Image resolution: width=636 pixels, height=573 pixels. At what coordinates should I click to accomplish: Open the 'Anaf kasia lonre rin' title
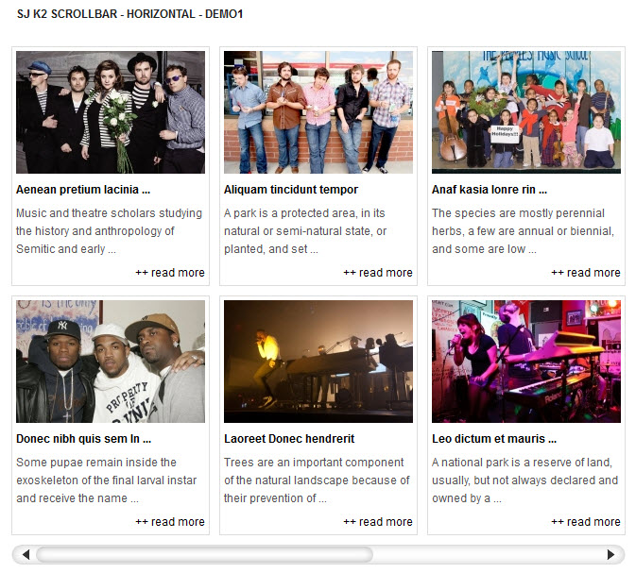(490, 190)
